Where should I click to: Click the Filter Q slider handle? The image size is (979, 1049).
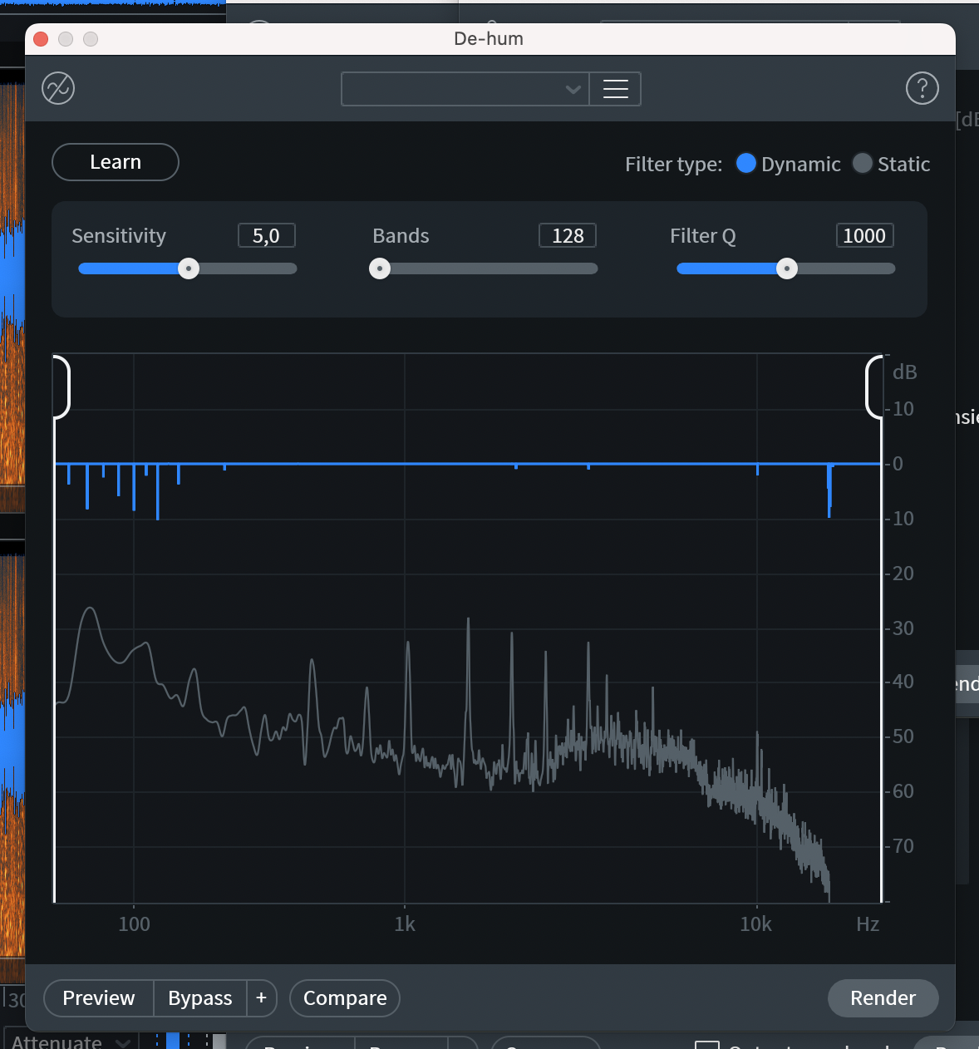786,268
